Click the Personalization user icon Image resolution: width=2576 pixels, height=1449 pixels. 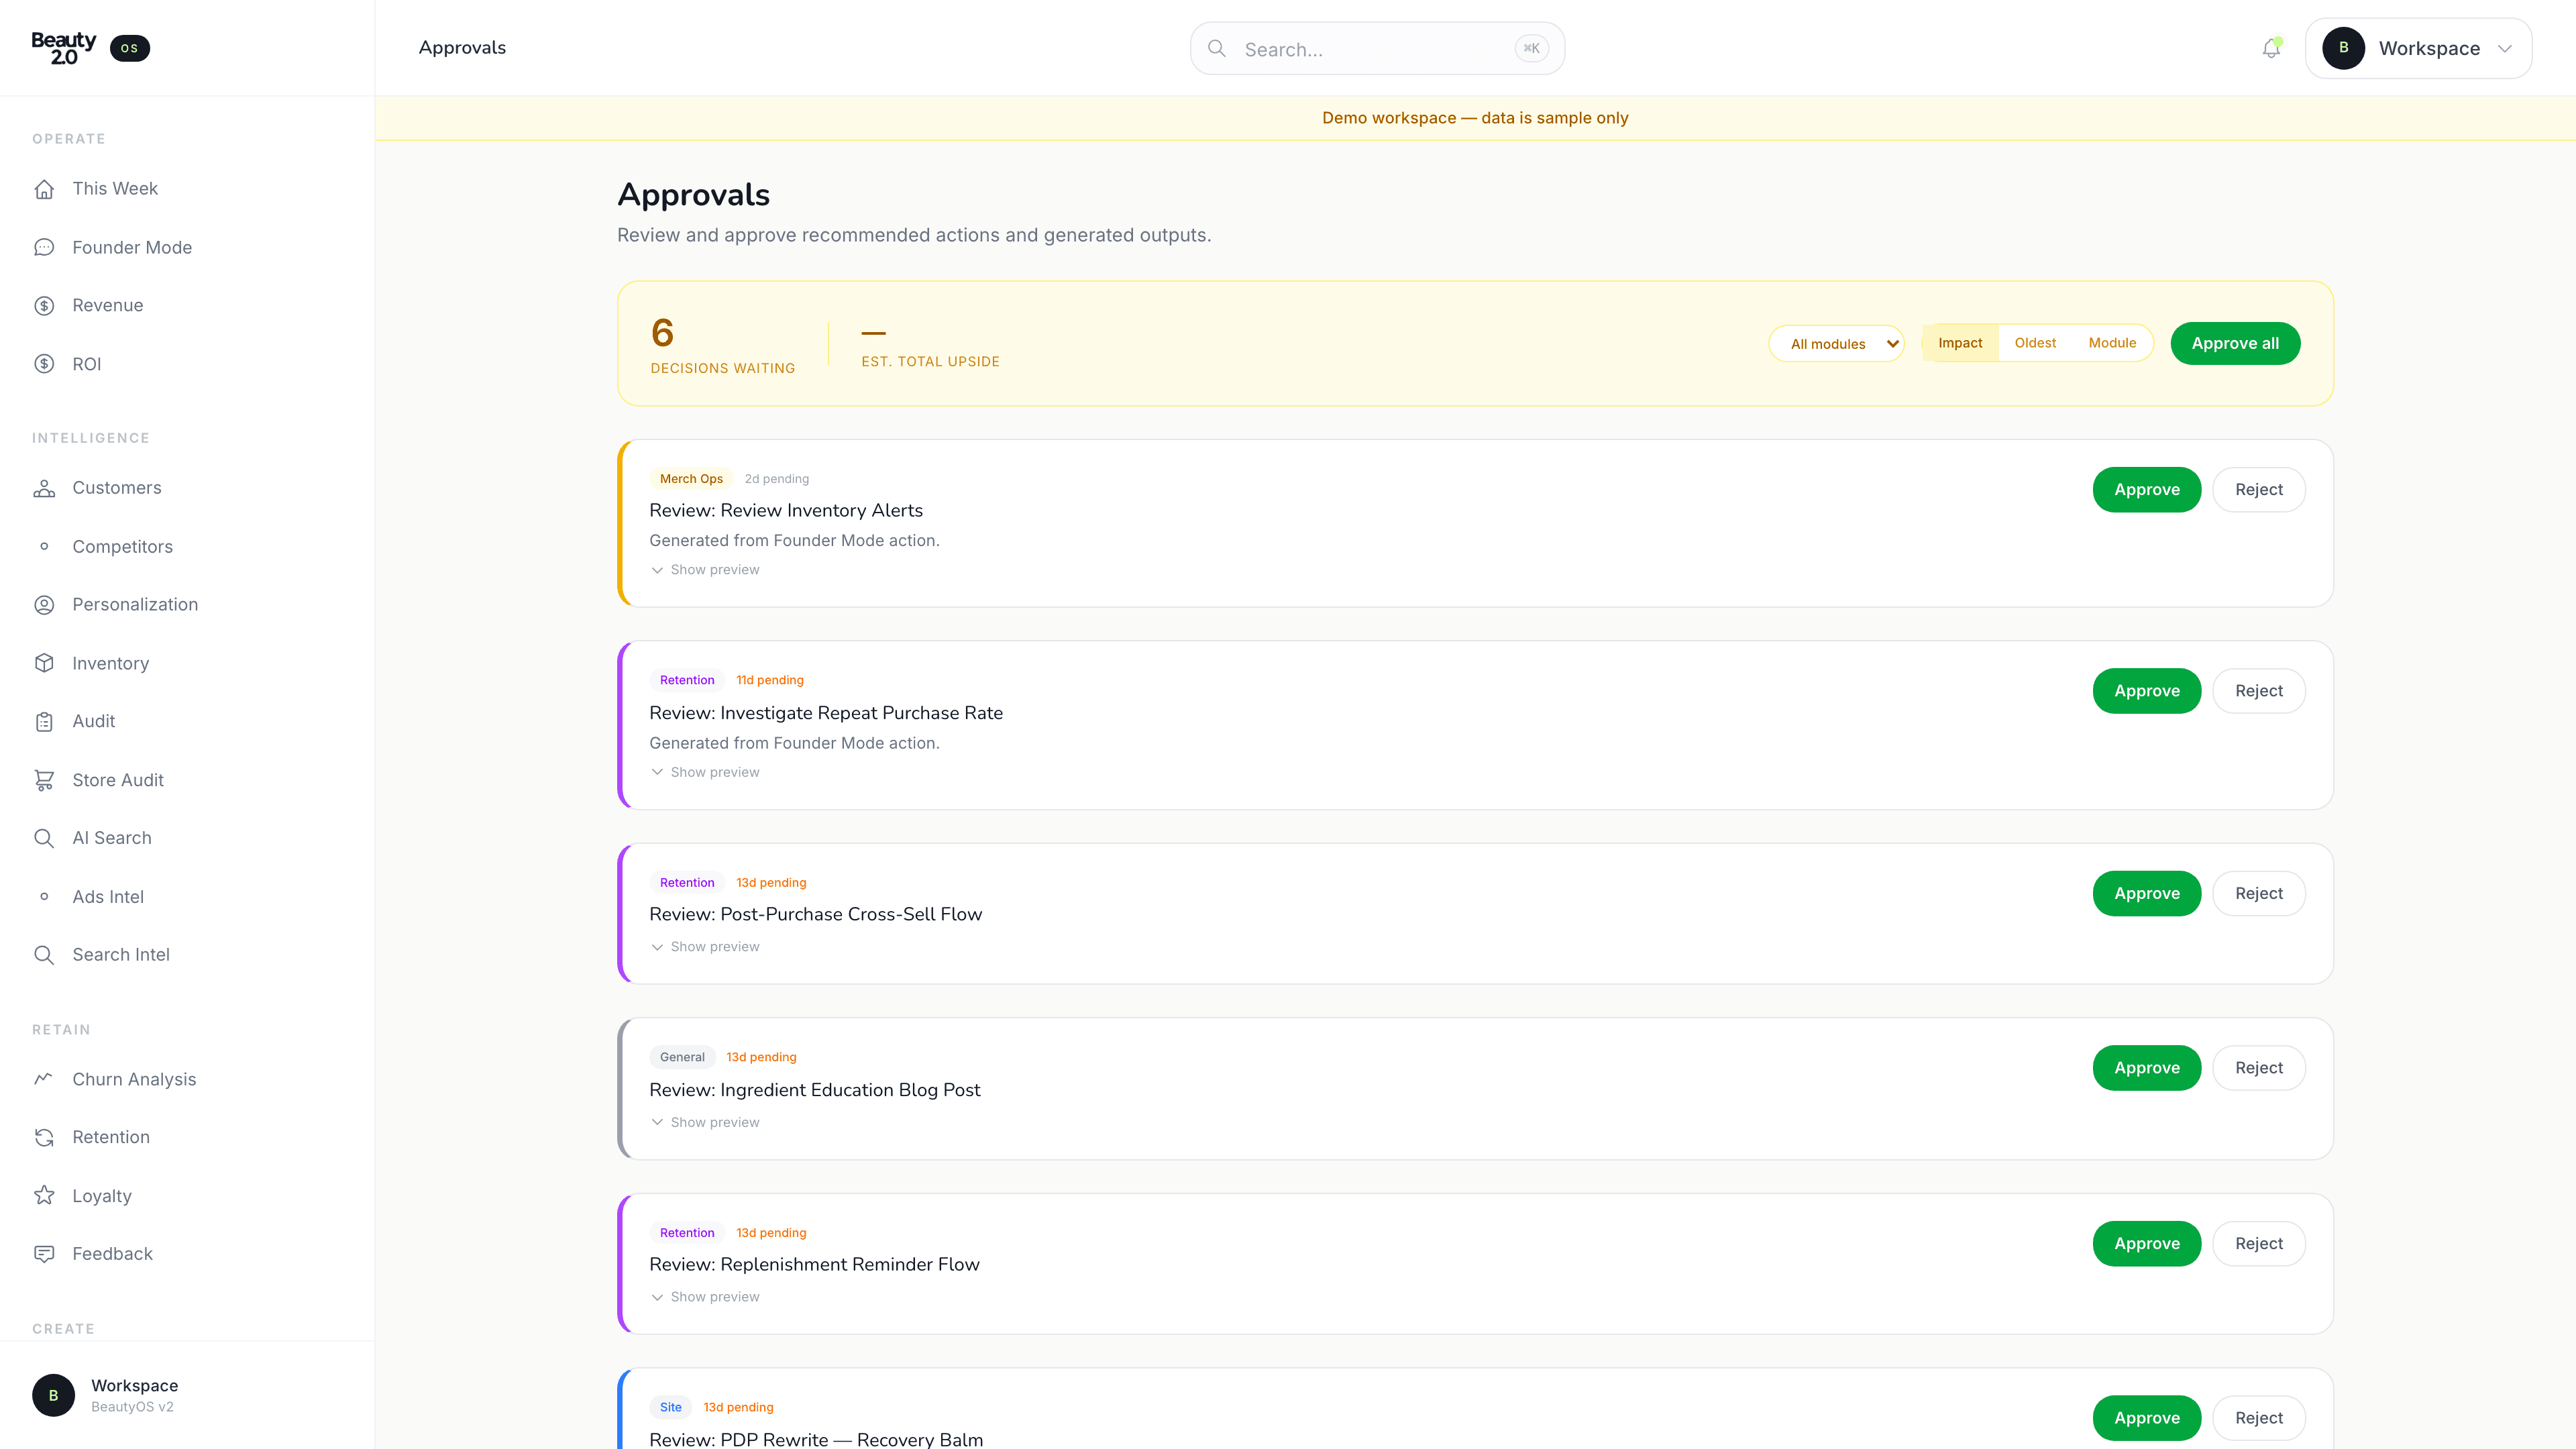(44, 605)
